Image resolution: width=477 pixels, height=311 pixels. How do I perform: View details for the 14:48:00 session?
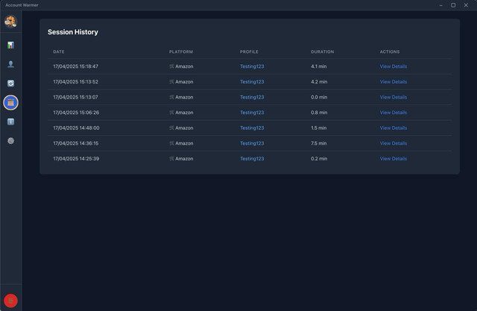(x=394, y=128)
